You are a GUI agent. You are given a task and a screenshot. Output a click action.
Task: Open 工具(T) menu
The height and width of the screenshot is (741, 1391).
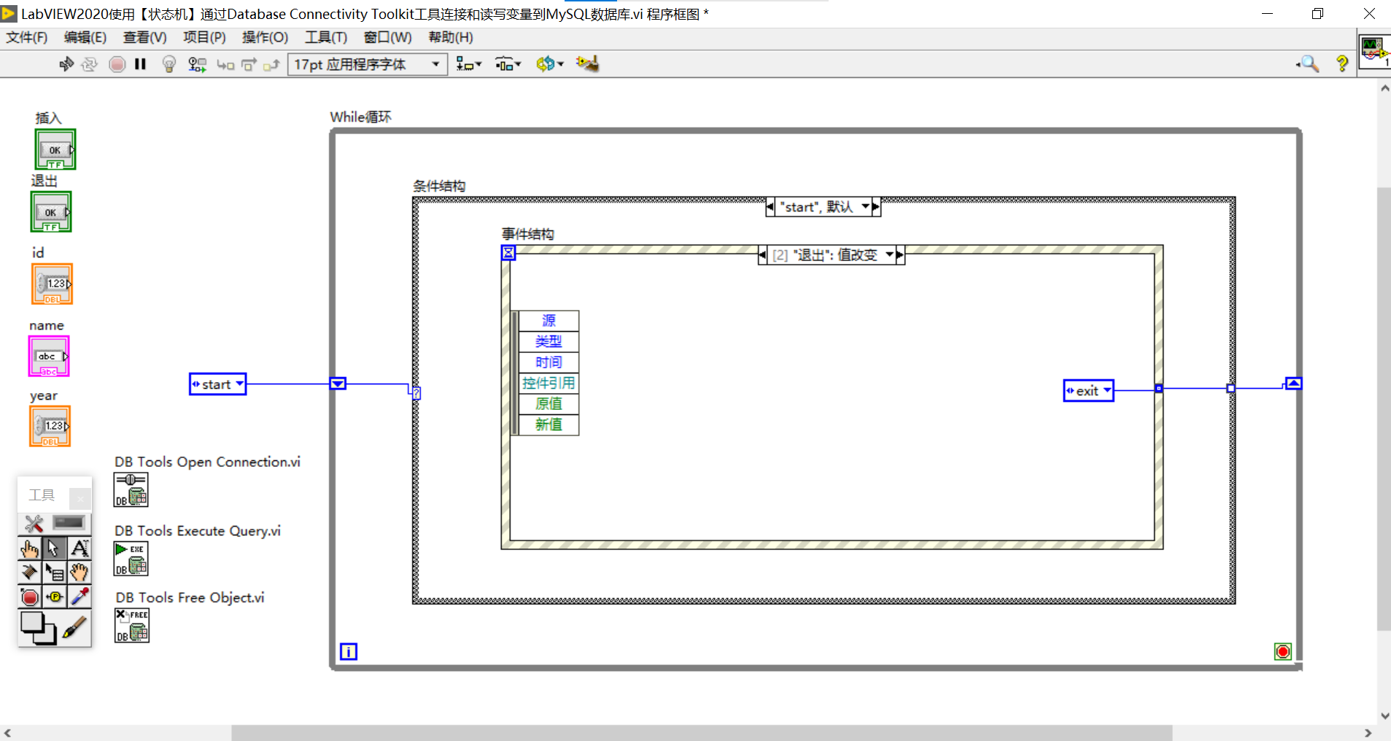tap(325, 37)
